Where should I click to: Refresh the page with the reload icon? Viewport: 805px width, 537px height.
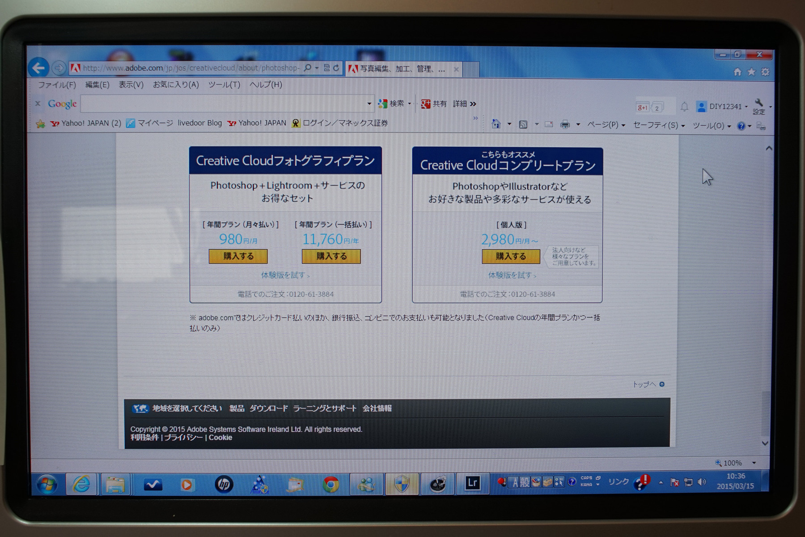pyautogui.click(x=336, y=68)
